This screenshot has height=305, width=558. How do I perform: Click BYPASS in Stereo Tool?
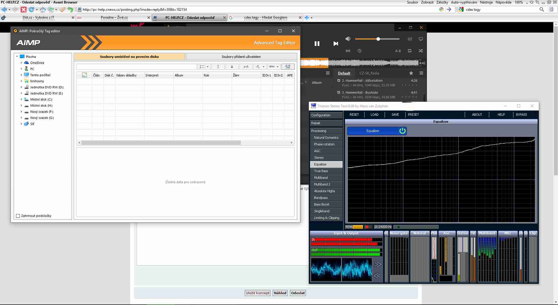tap(521, 115)
